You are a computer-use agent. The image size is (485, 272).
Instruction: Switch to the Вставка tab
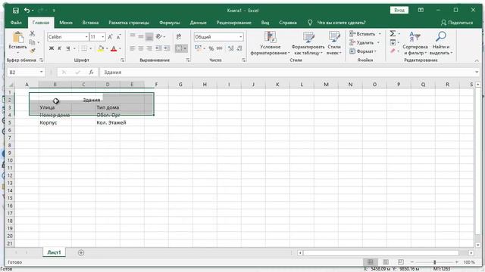click(x=90, y=23)
